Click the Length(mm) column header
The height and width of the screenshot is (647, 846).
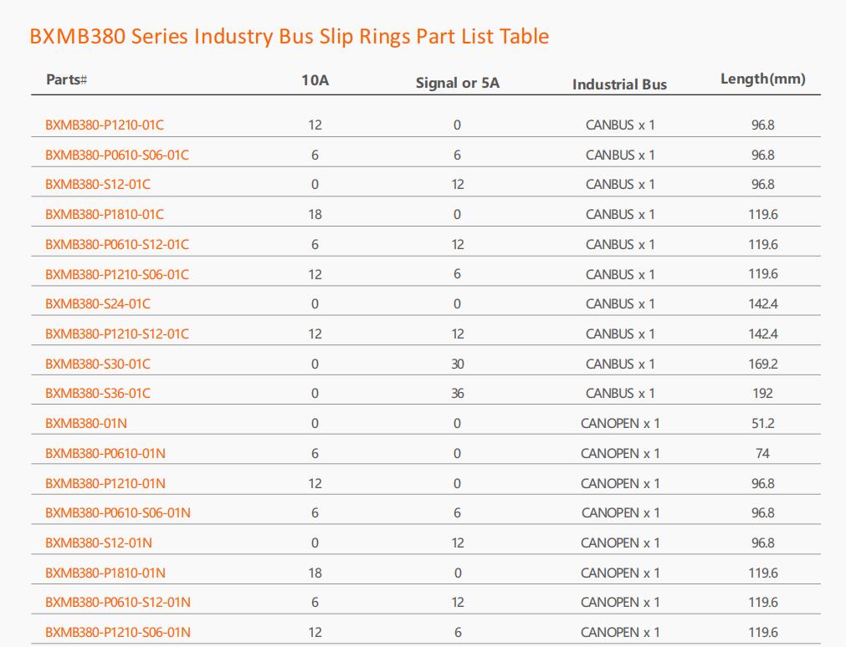coord(762,79)
